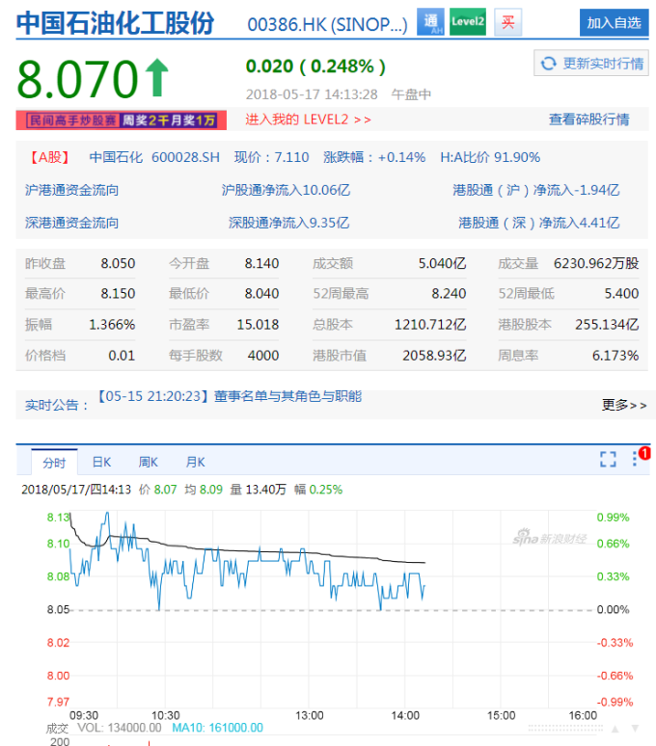Click the 总股本 value 1210.712亿
Screen dimensions: 656x746
[x=430, y=325]
